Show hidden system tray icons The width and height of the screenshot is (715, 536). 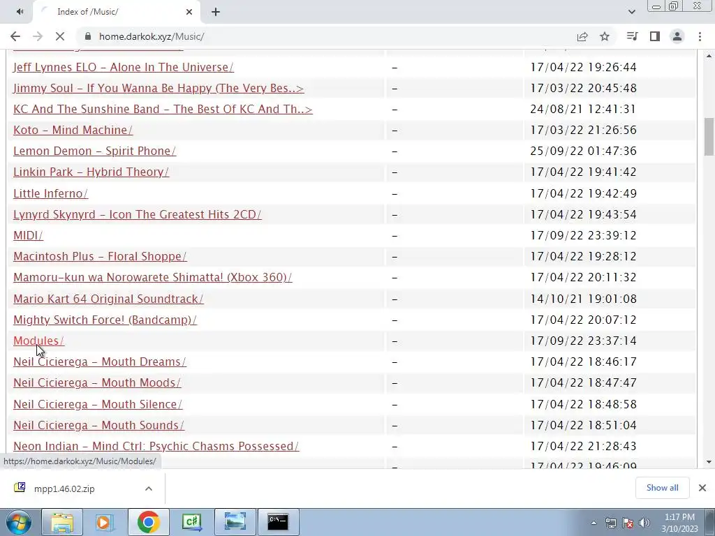pos(594,523)
